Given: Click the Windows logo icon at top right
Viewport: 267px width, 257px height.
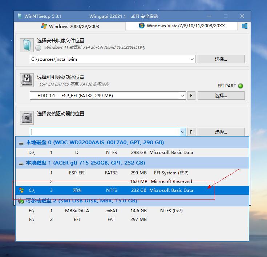Looking at the screenshot, I should [x=244, y=26].
